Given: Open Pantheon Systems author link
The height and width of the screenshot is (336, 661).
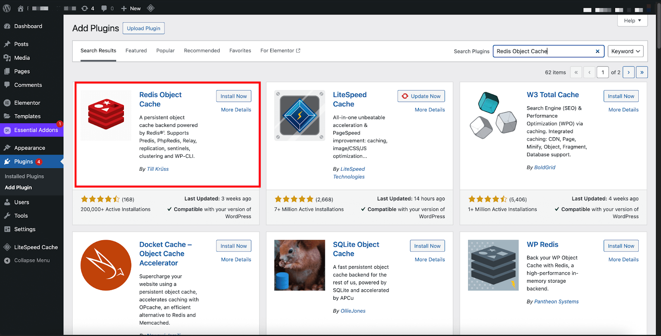Looking at the screenshot, I should pos(556,302).
